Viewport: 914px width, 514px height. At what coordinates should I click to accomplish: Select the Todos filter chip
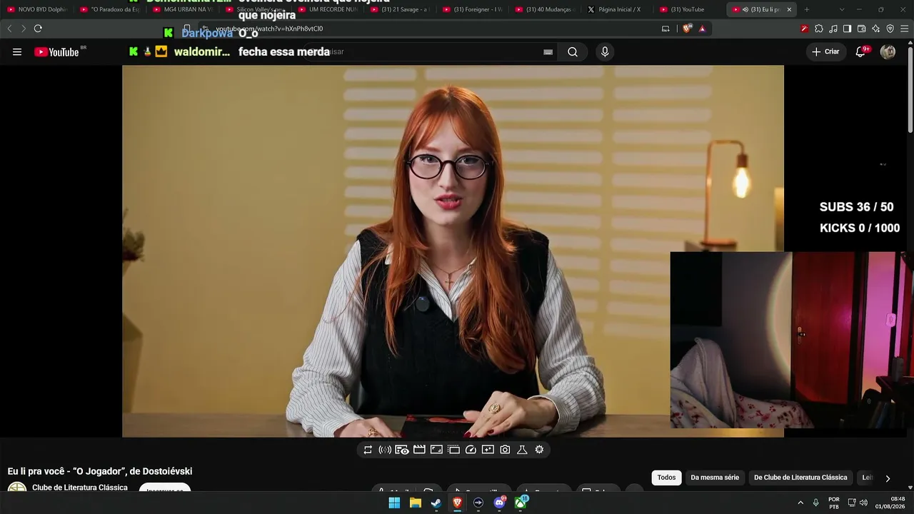tap(666, 478)
